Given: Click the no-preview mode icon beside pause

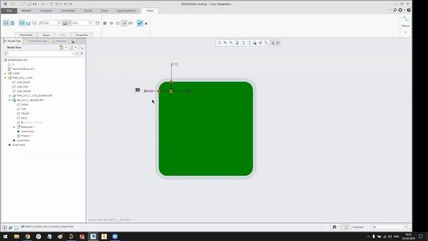Looking at the screenshot, I should tap(112, 23).
